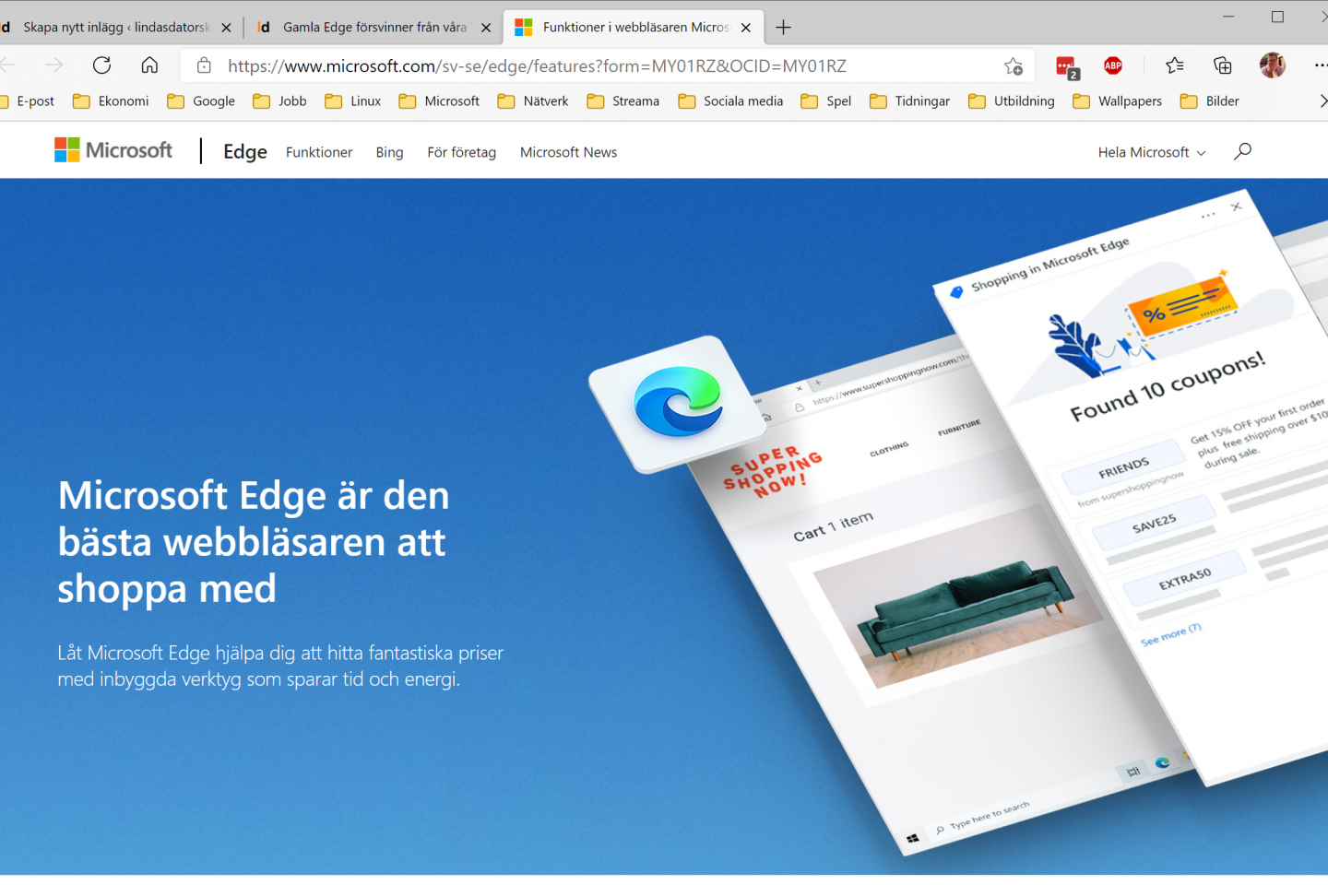Maximize the browser window
This screenshot has height=885, width=1328.
[x=1277, y=17]
